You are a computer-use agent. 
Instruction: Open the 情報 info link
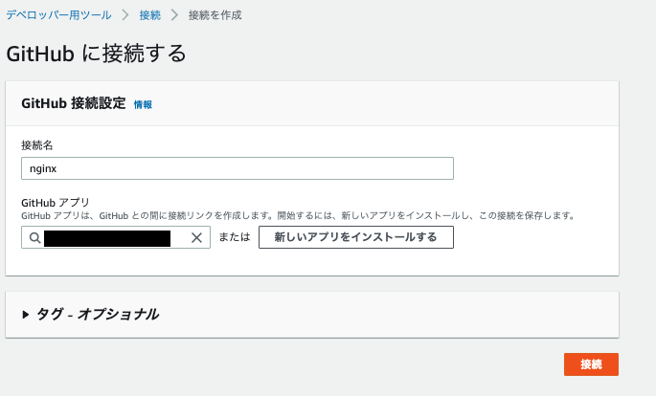(143, 104)
